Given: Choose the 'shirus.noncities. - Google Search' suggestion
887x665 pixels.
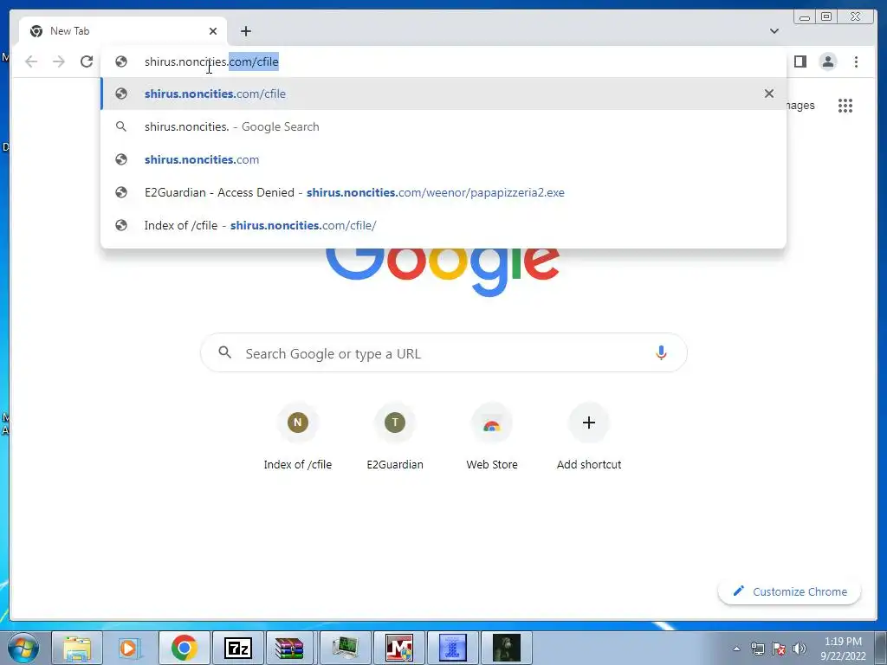Looking at the screenshot, I should tap(443, 126).
